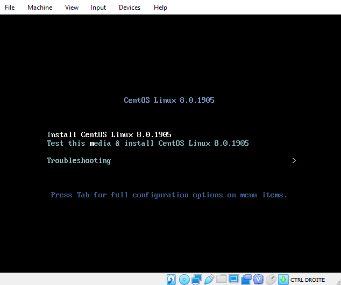Open the Input menu

coord(98,8)
